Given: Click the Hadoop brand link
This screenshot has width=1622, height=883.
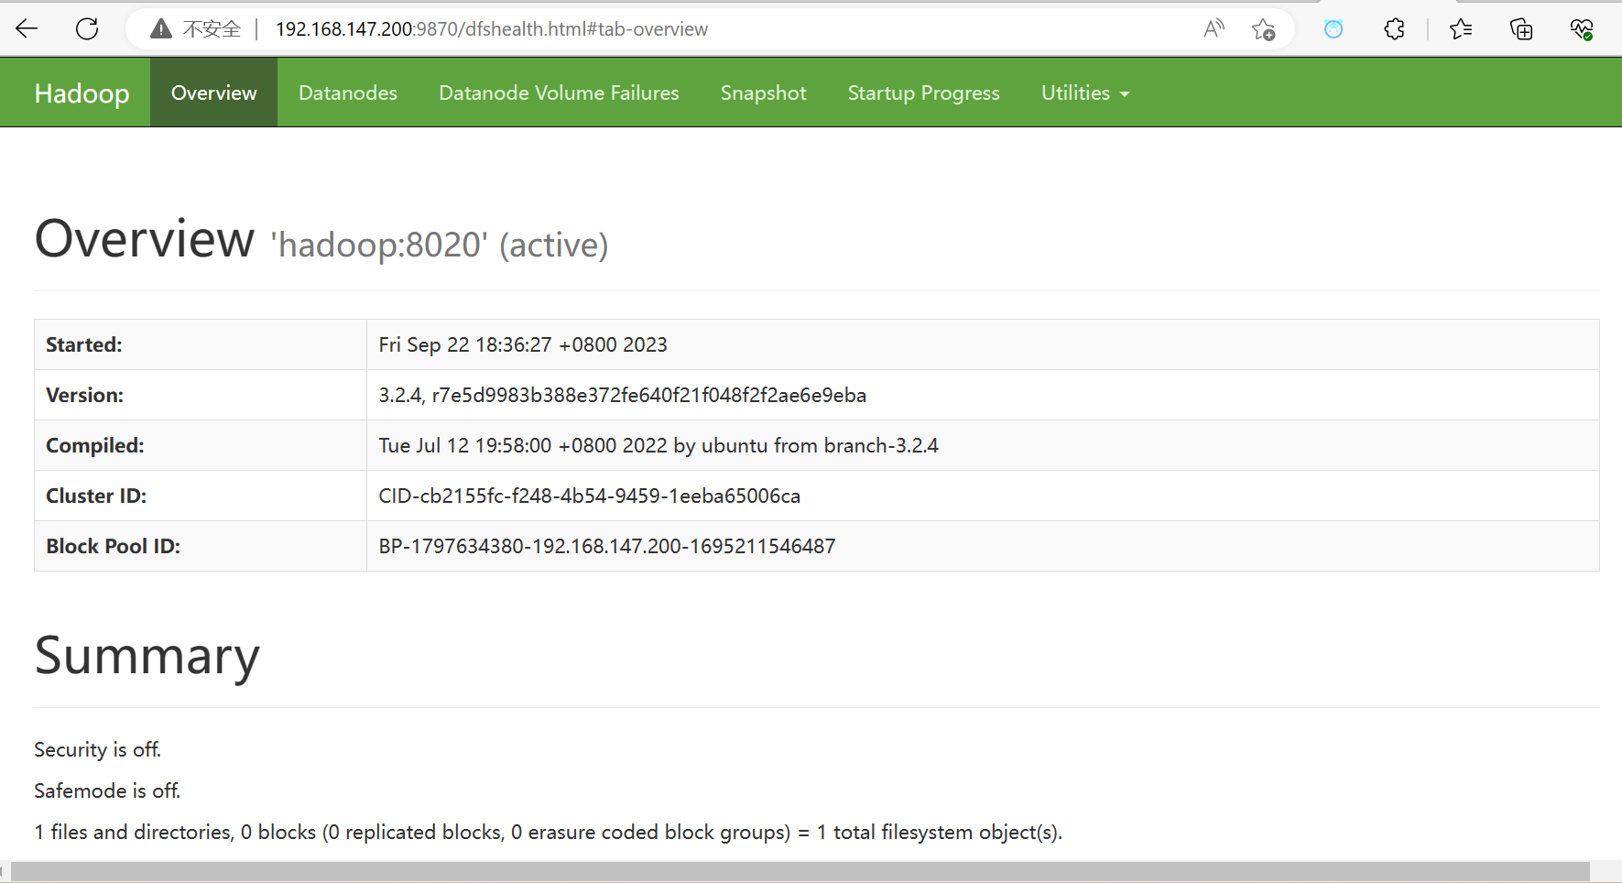Looking at the screenshot, I should pos(82,93).
